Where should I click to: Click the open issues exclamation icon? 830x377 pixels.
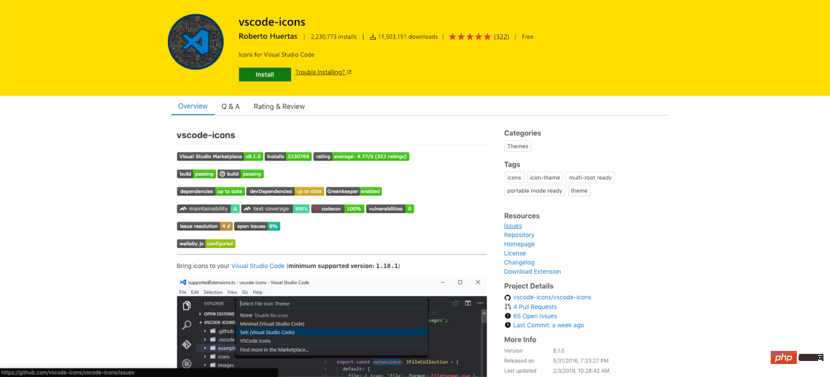[507, 316]
